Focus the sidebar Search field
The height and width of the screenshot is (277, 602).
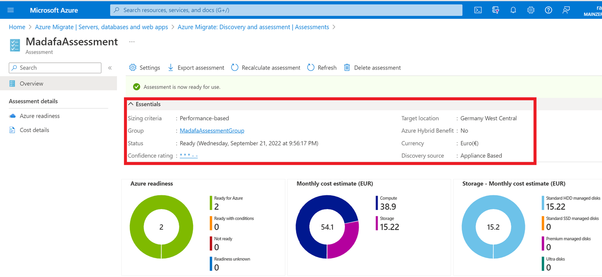click(55, 67)
